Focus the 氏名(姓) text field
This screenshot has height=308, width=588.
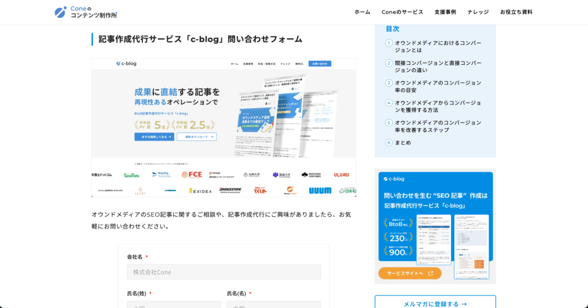(173, 305)
